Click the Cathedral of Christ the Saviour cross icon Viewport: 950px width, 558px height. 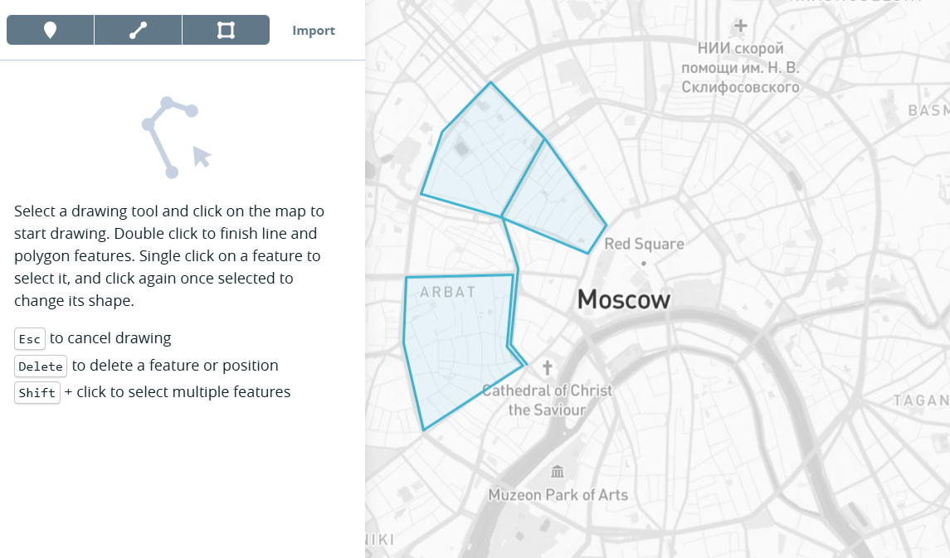[x=548, y=366]
